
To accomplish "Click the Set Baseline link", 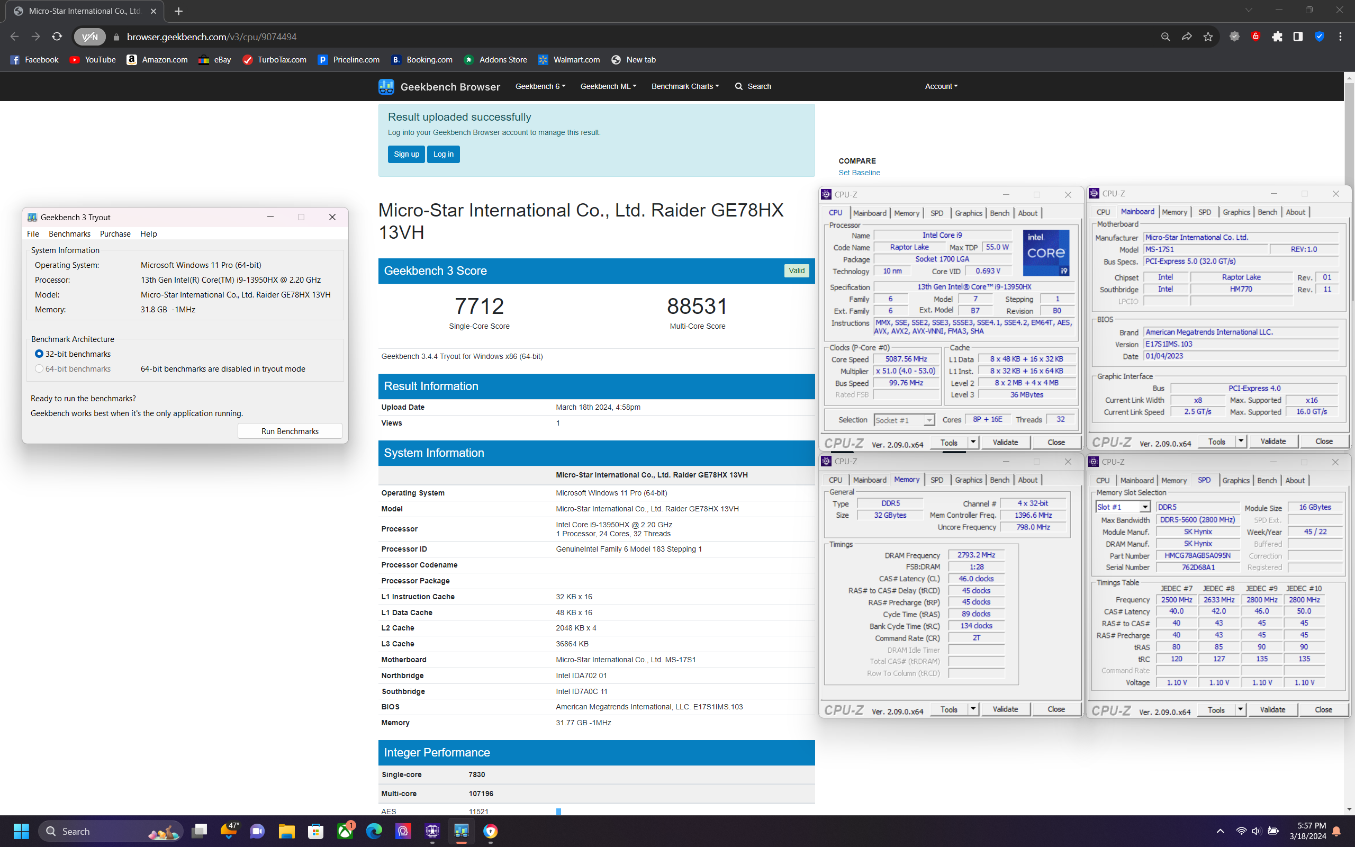I will click(x=859, y=173).
